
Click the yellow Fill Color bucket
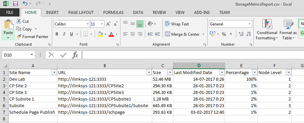100,34
